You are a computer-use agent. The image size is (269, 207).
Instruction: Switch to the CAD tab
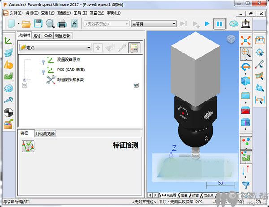[48, 36]
